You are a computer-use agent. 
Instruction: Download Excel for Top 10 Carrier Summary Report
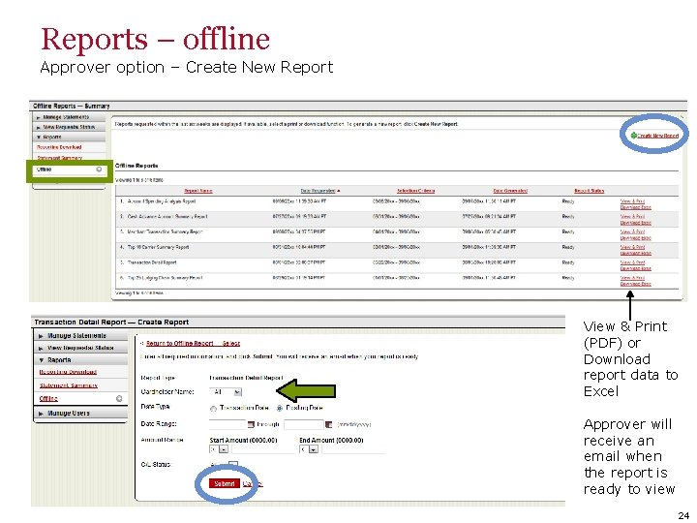(636, 253)
